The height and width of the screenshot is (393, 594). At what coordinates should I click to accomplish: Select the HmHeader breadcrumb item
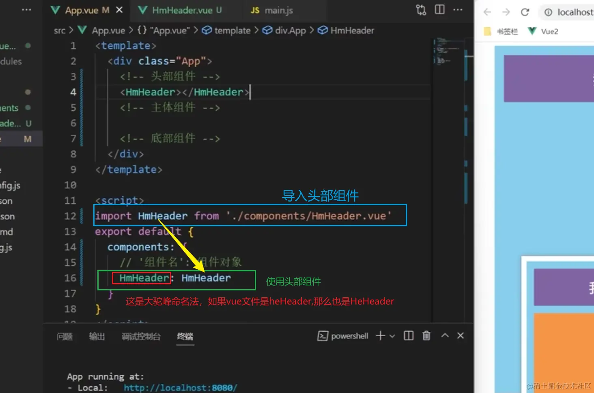coord(346,30)
